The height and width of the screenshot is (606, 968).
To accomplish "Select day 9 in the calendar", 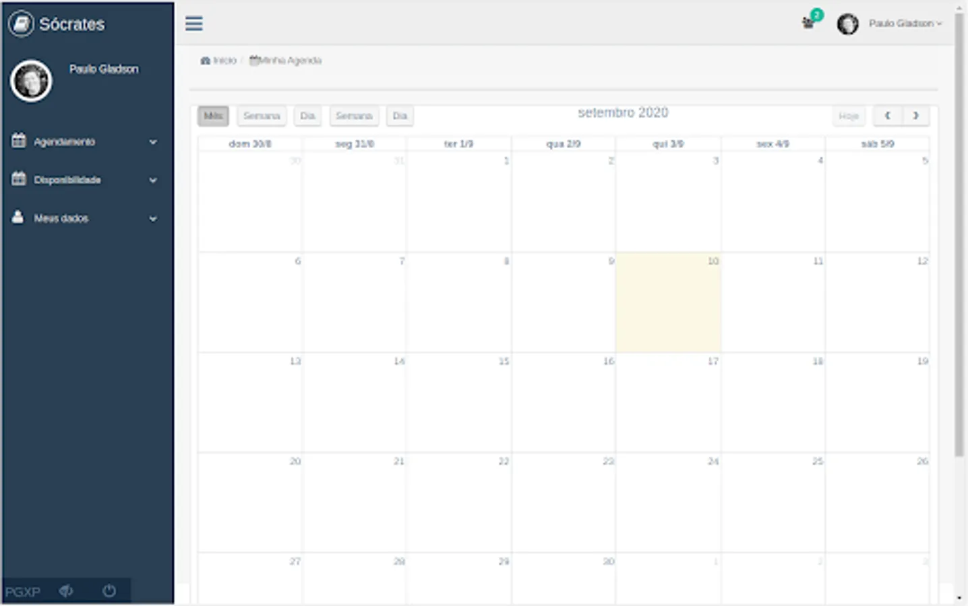I will (x=564, y=302).
